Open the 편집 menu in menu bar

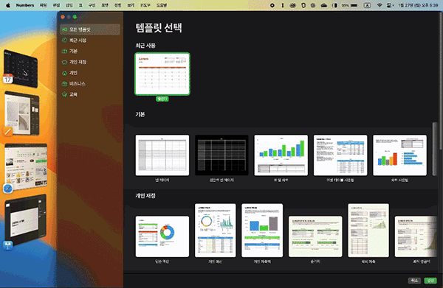(x=56, y=5)
